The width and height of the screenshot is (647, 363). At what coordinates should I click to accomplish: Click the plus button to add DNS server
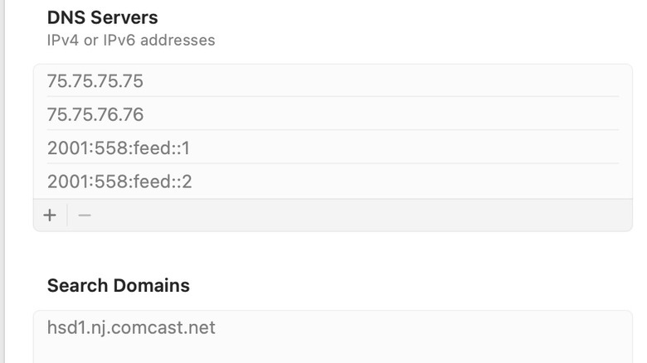50,215
